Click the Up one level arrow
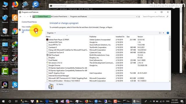 tap(31, 16)
